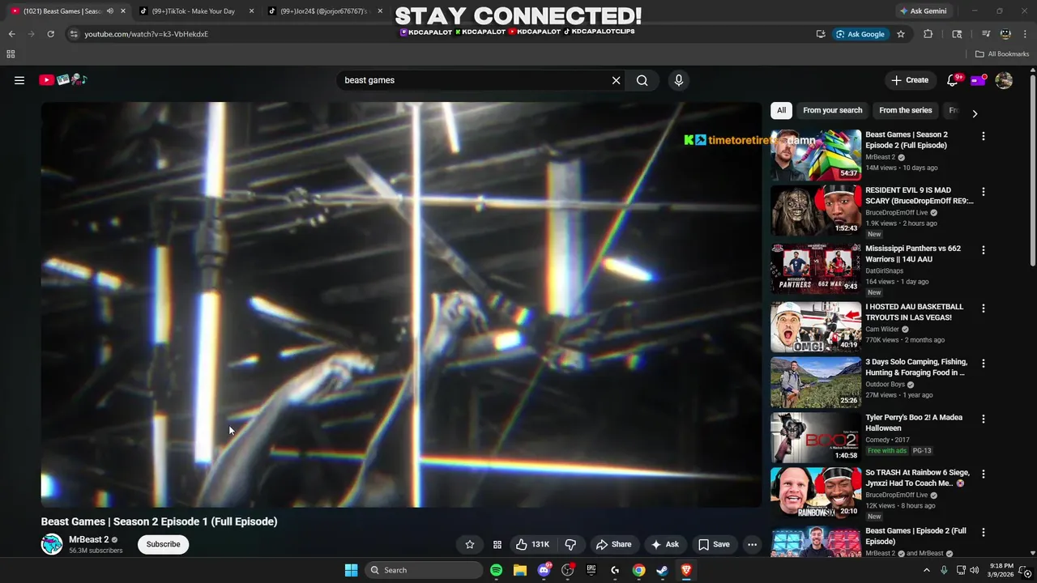Image resolution: width=1037 pixels, height=583 pixels.
Task: Open I Hosted AAU Basketball Tryouts title
Action: (914, 312)
